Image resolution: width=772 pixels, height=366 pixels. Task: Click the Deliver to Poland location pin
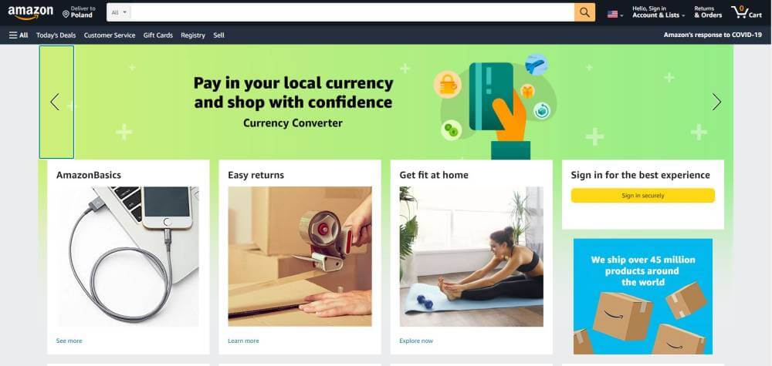[66, 15]
